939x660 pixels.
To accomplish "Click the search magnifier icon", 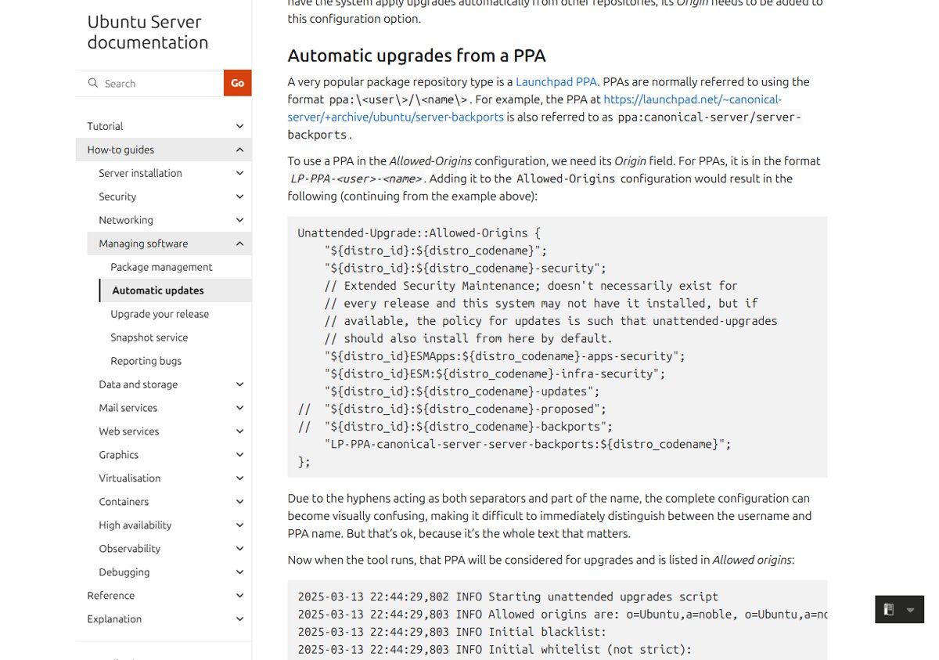I will point(93,83).
